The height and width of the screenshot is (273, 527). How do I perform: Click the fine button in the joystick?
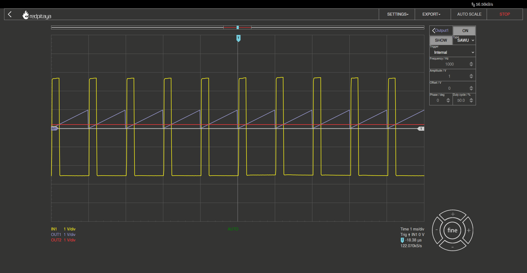(453, 230)
